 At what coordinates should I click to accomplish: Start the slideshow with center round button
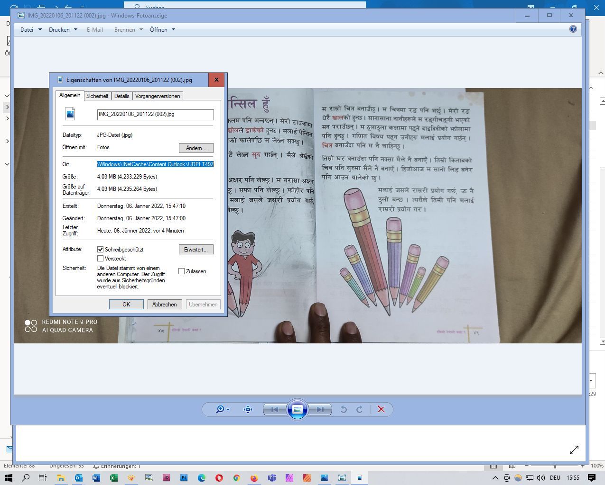point(297,410)
